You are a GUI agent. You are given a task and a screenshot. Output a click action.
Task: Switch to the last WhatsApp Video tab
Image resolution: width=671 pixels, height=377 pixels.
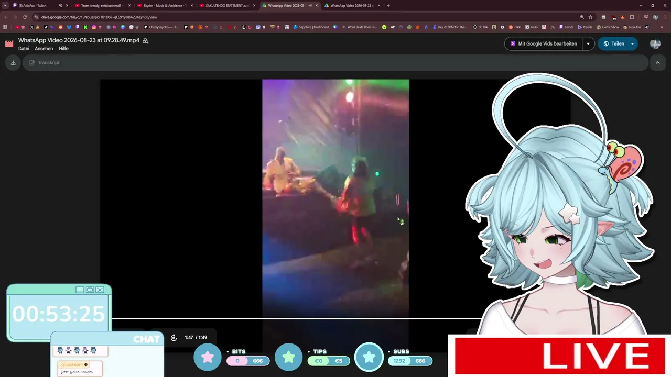point(351,6)
